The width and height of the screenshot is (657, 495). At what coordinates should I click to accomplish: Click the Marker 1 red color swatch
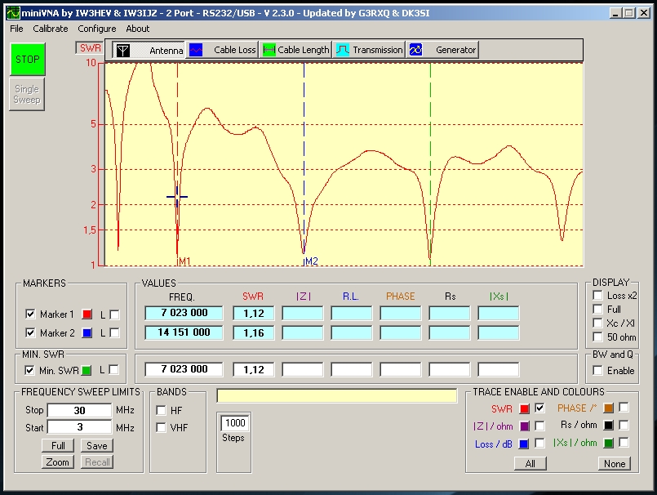pos(87,314)
